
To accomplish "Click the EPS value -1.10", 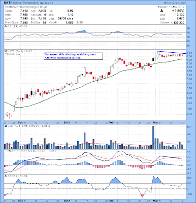I will point(70,15).
